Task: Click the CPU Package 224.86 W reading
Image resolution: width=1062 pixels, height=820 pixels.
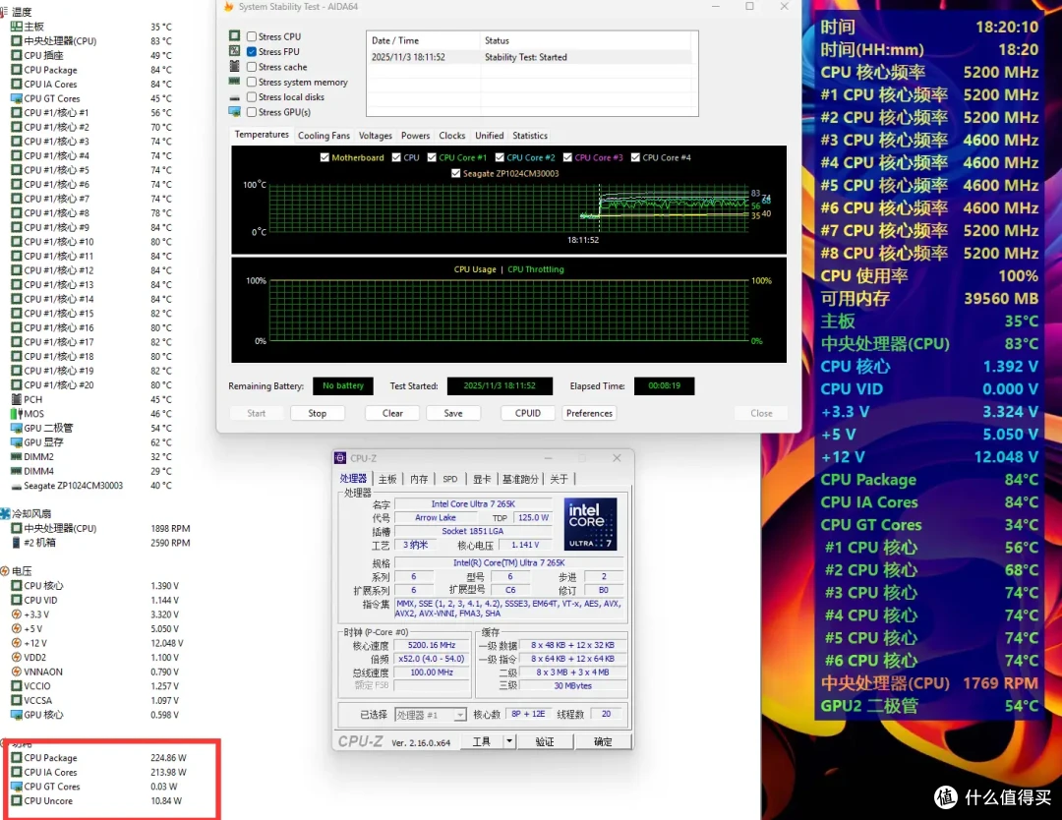Action: tap(168, 758)
